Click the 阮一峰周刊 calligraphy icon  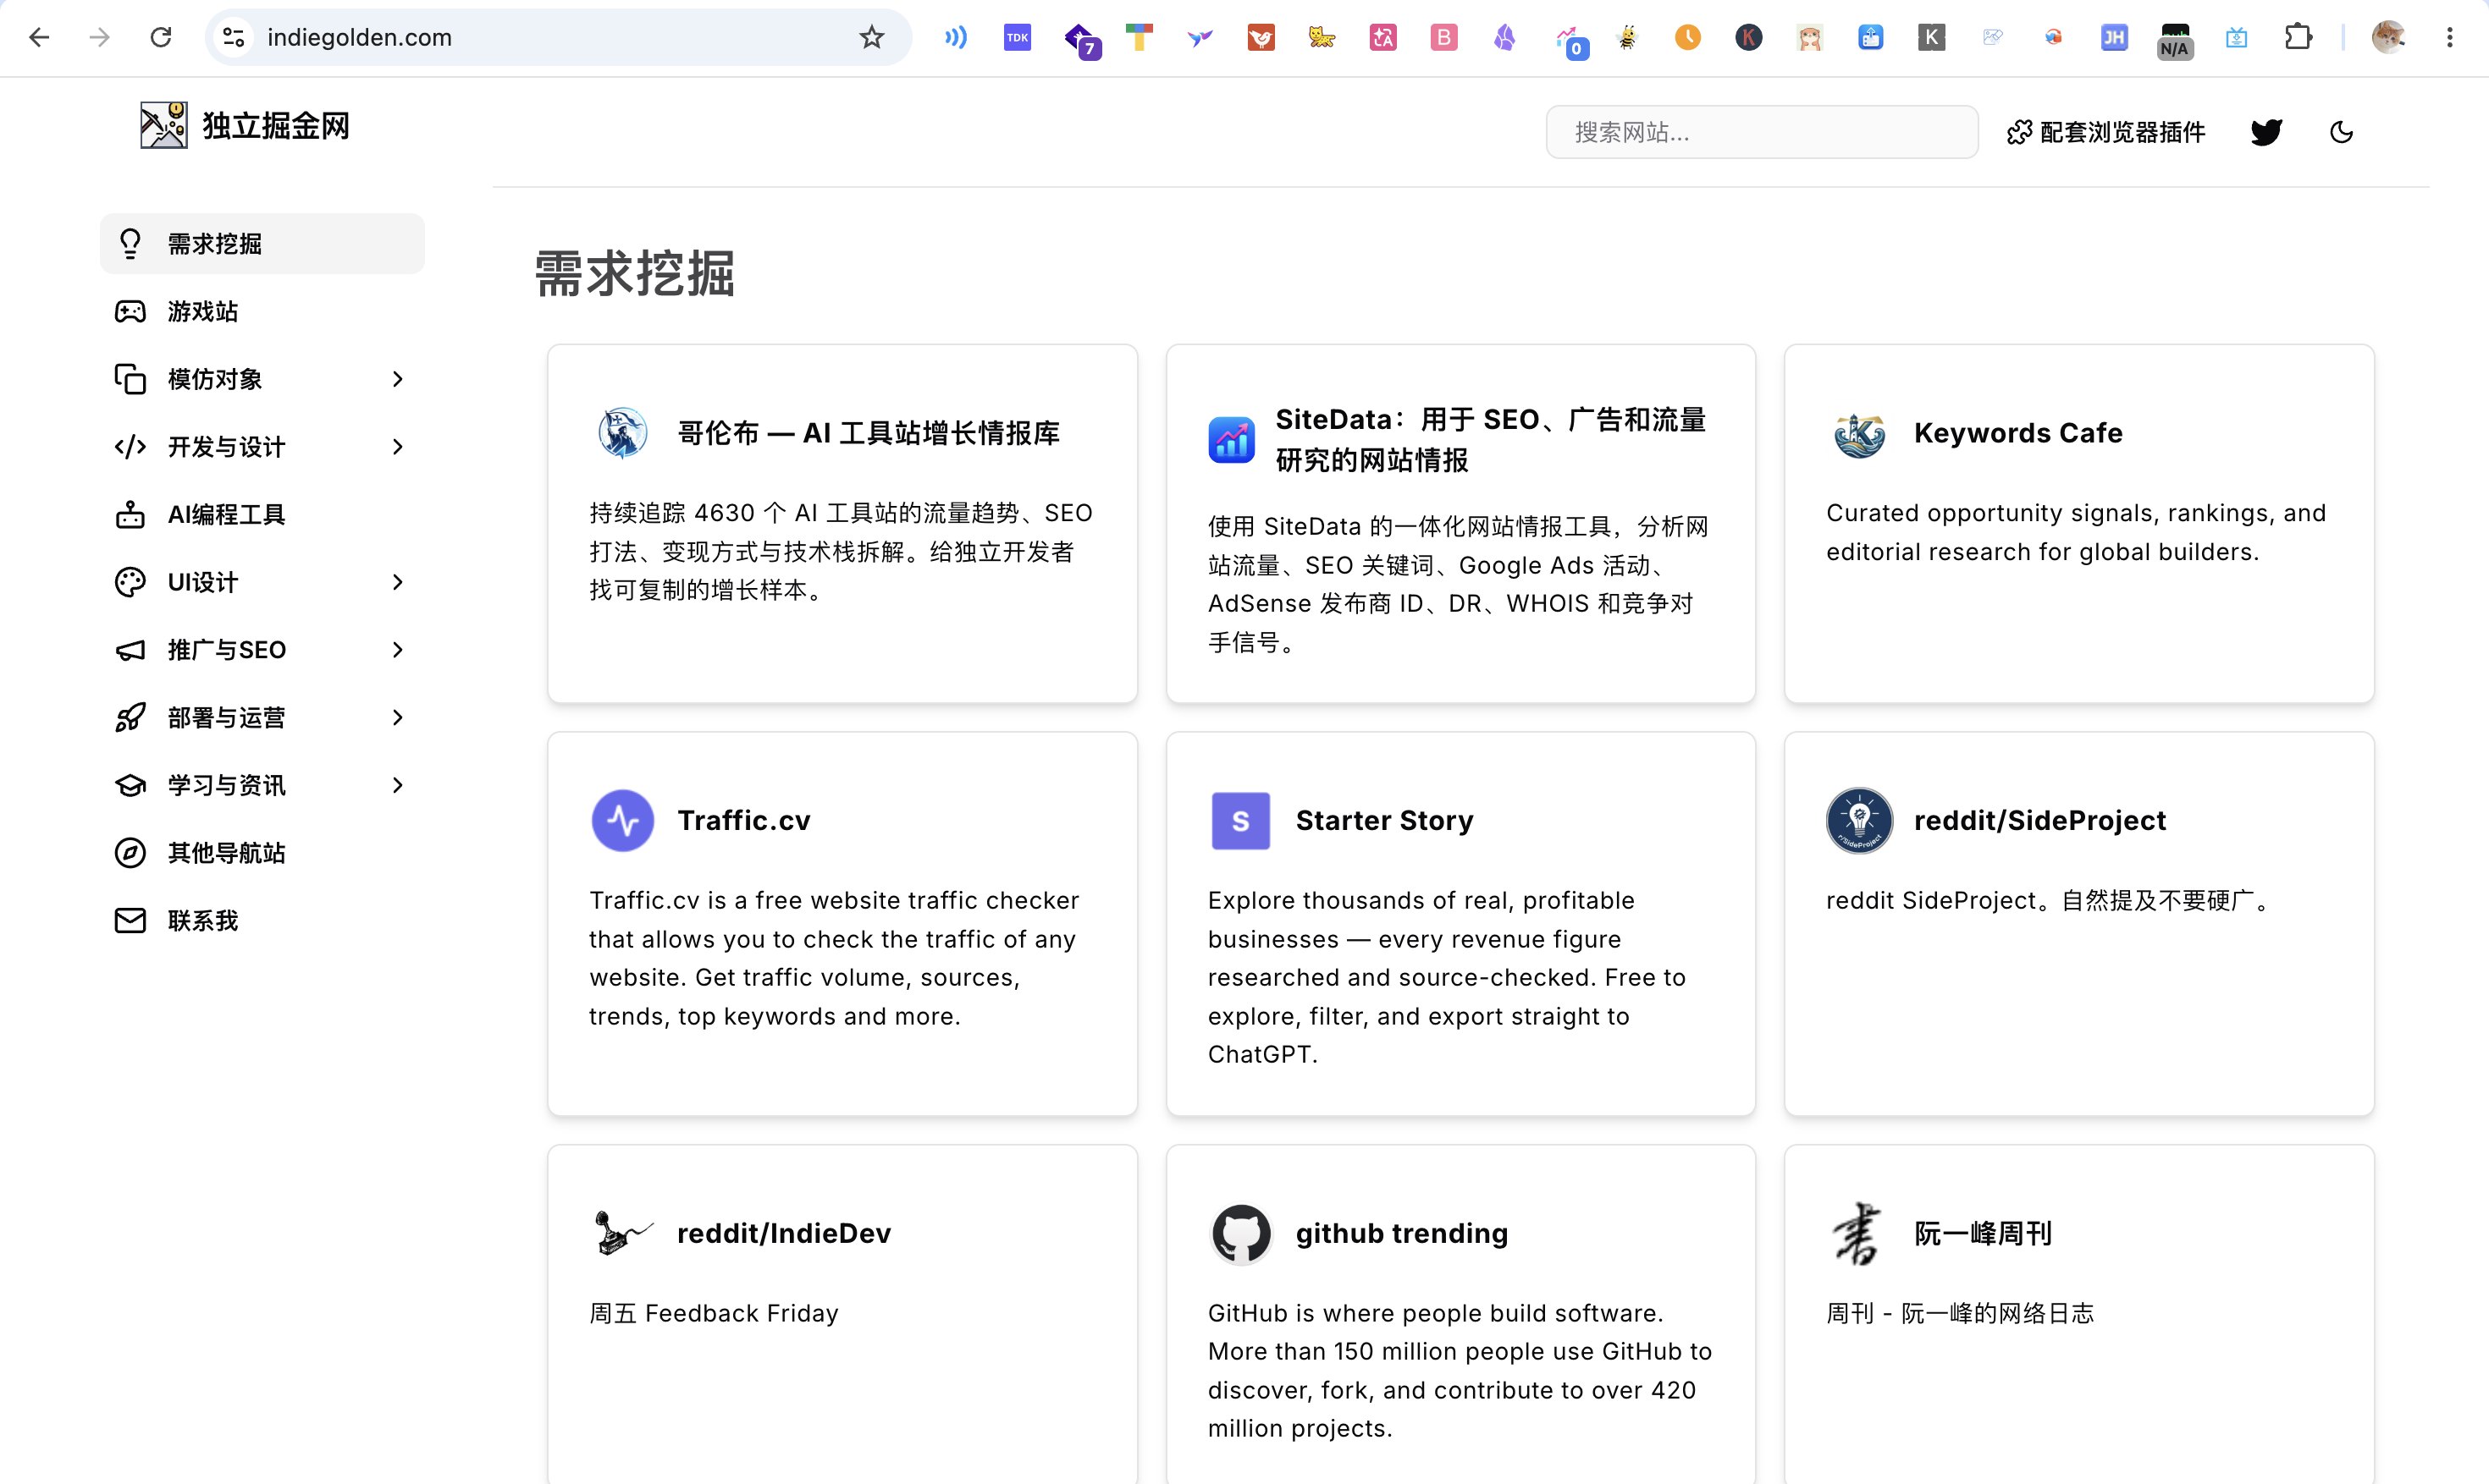[1857, 1233]
